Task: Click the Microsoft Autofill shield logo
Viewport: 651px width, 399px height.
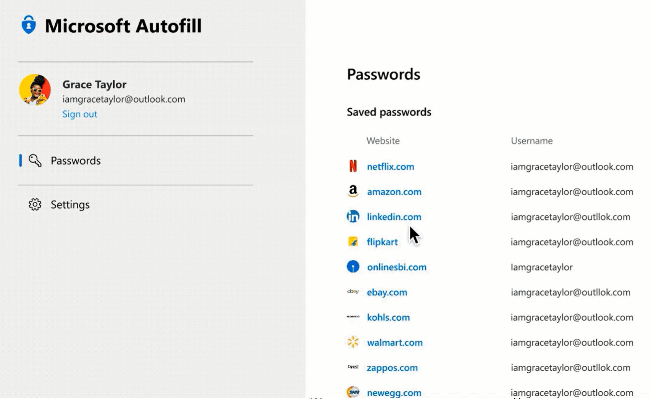Action: (x=29, y=25)
